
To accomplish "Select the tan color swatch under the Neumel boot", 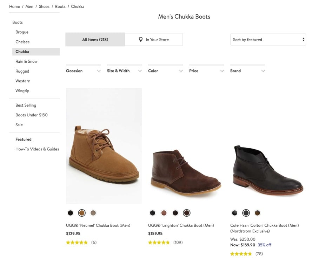I will [82, 213].
